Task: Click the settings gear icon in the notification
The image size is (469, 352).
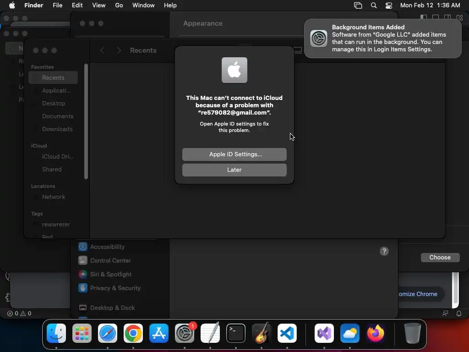Action: click(319, 38)
